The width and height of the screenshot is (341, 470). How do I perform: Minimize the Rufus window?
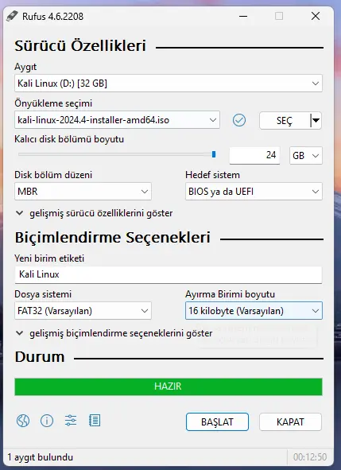(243, 16)
